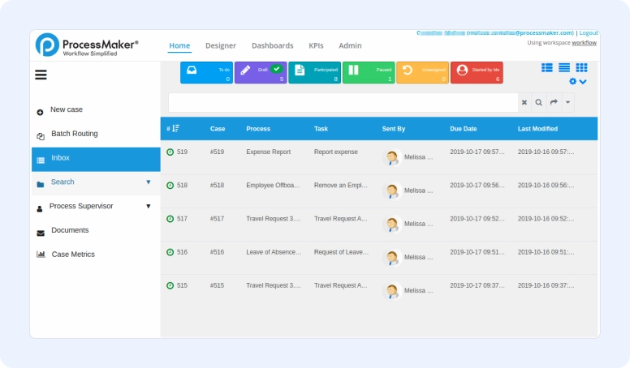Select the Employee Offboa... process cell
Screen dimensions: 630x368
pos(273,186)
